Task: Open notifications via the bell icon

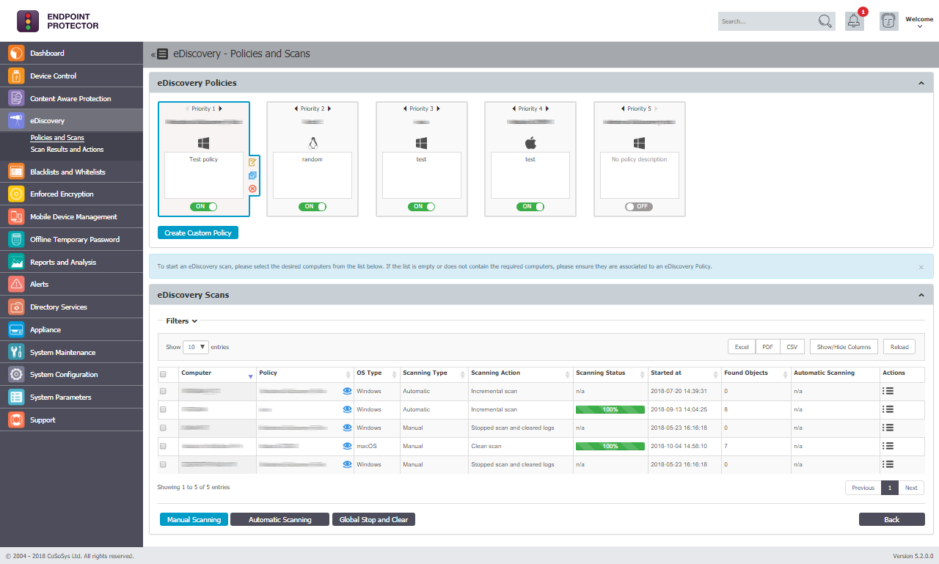Action: pos(853,21)
